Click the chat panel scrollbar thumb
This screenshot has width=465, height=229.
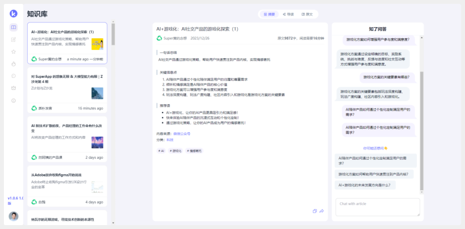(x=422, y=131)
